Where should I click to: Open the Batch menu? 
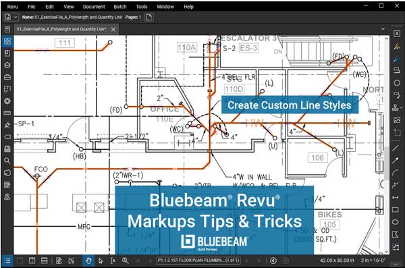[120, 7]
